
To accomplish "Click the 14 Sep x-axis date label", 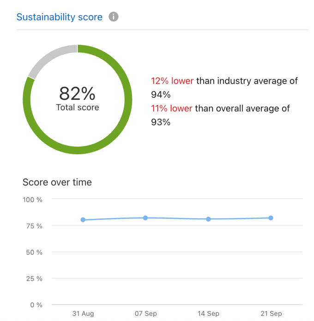I will [208, 314].
